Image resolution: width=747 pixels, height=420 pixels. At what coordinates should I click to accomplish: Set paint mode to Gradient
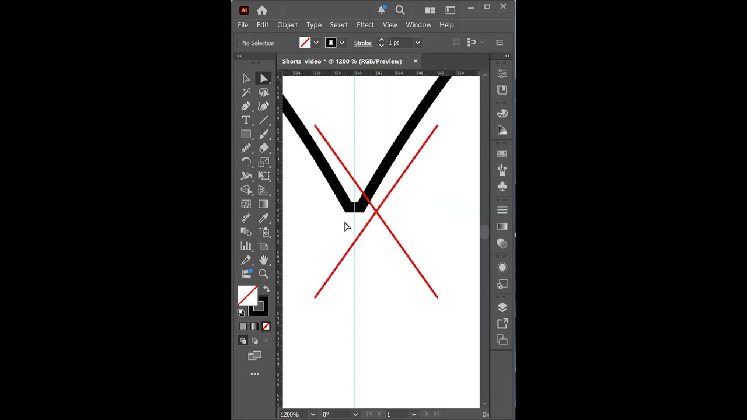tap(254, 327)
